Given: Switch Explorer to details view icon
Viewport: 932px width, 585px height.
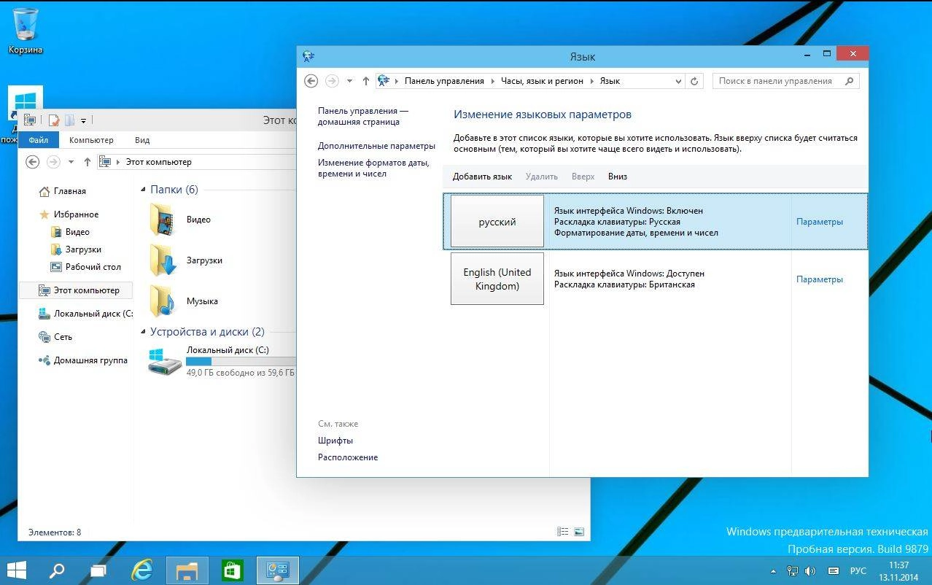Looking at the screenshot, I should coord(562,532).
